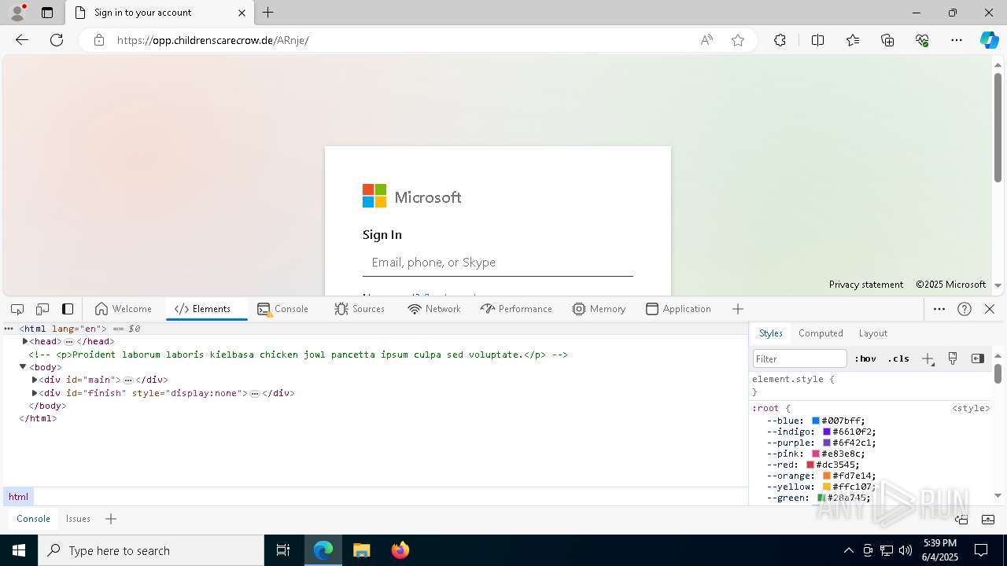
Task: Open the Copilot sidebar icon
Action: tap(989, 40)
